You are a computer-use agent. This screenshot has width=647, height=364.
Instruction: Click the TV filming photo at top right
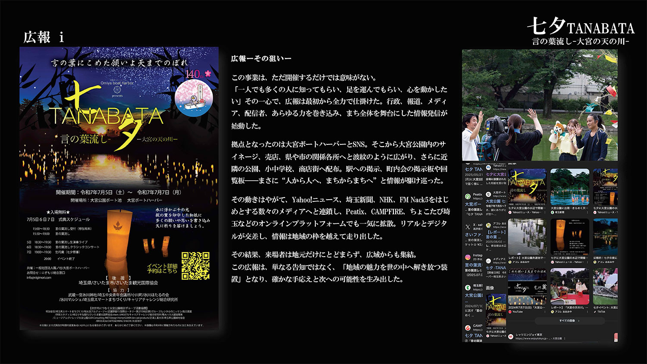(x=540, y=105)
